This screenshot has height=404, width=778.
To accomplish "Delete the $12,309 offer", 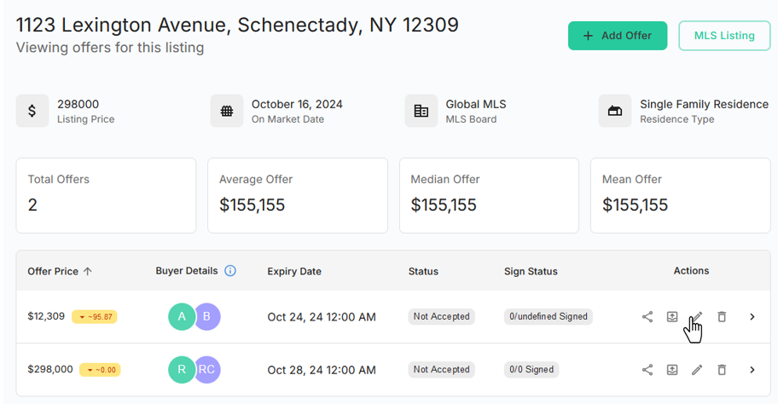I will [x=722, y=317].
